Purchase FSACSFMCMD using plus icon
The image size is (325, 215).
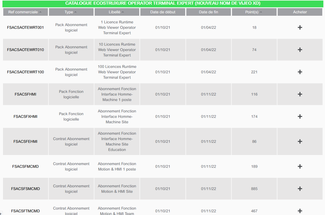[x=300, y=166]
